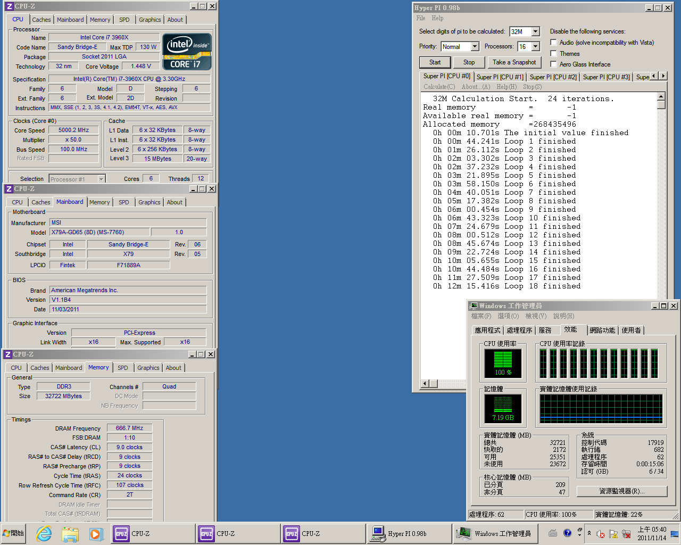Click DRAM Frequency 666.7 MHz value

[x=130, y=428]
